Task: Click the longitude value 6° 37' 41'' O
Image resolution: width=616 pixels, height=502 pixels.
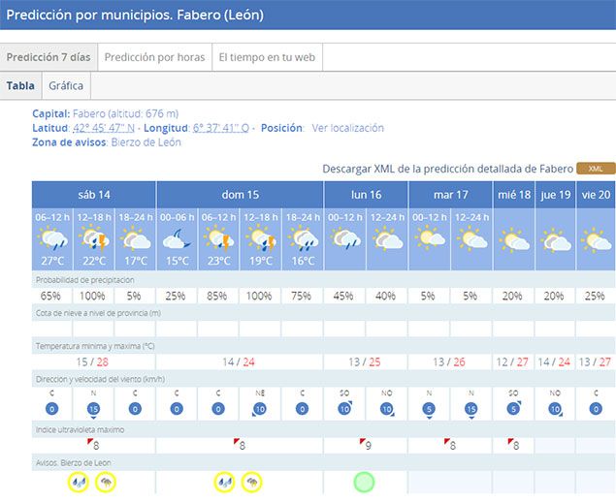Action: tap(220, 128)
